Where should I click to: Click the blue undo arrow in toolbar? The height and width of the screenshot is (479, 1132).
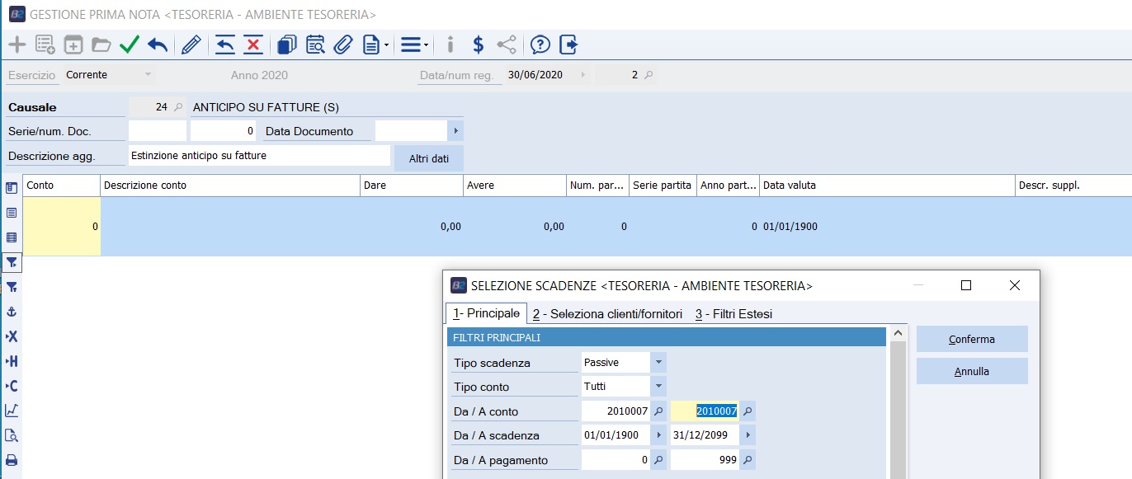[158, 45]
